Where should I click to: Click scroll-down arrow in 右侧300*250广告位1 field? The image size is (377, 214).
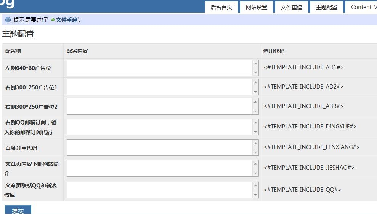[x=255, y=92]
